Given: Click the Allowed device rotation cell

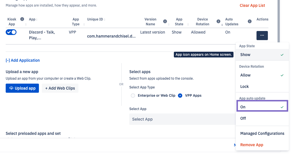Looking at the screenshot, I should pos(198,32).
